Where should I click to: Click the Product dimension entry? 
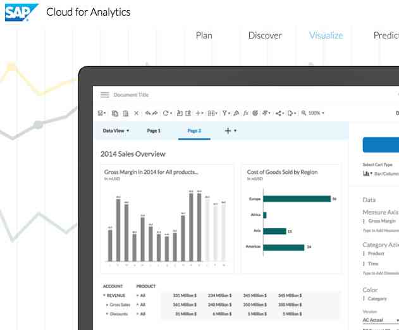(x=376, y=254)
